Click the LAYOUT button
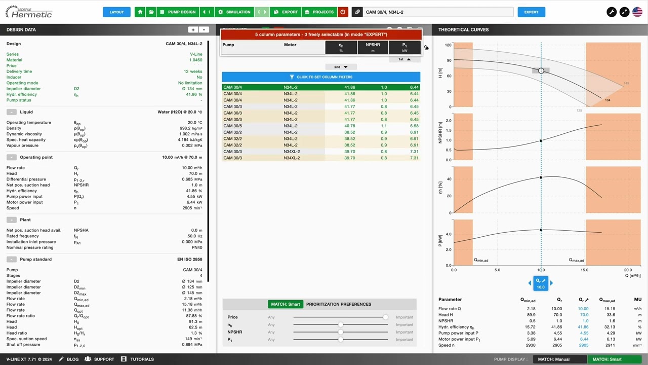The width and height of the screenshot is (648, 365). (x=116, y=12)
